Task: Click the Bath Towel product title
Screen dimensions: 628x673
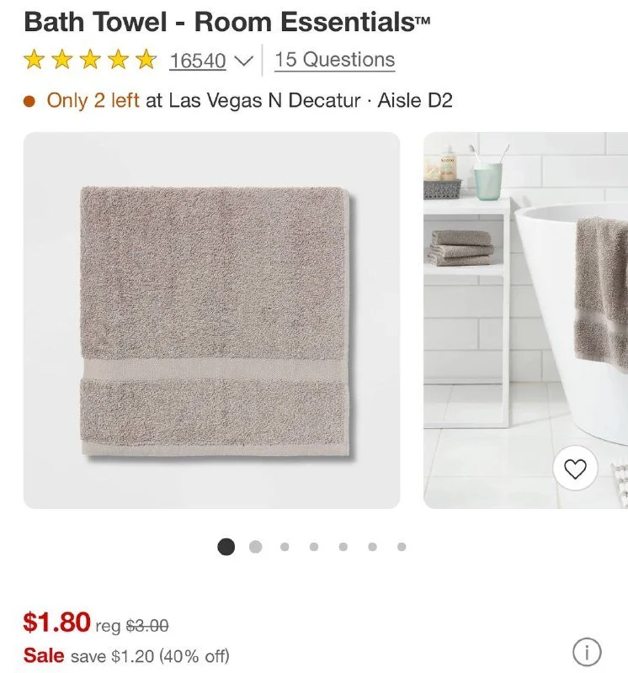Action: (x=226, y=22)
